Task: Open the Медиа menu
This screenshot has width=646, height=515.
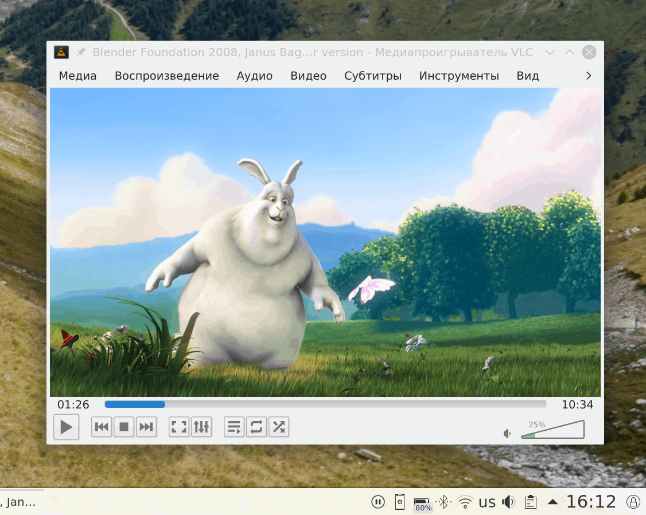Action: (x=77, y=76)
